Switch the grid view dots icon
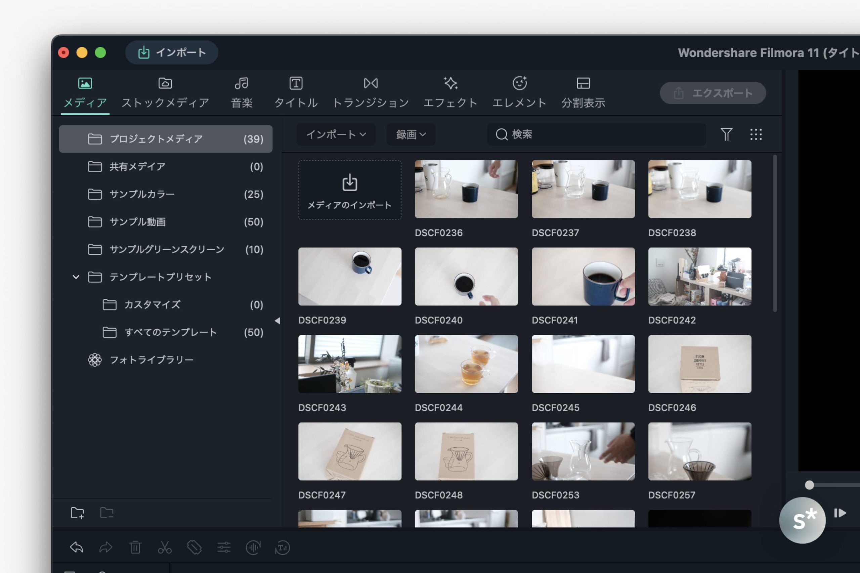The width and height of the screenshot is (860, 573). point(756,135)
